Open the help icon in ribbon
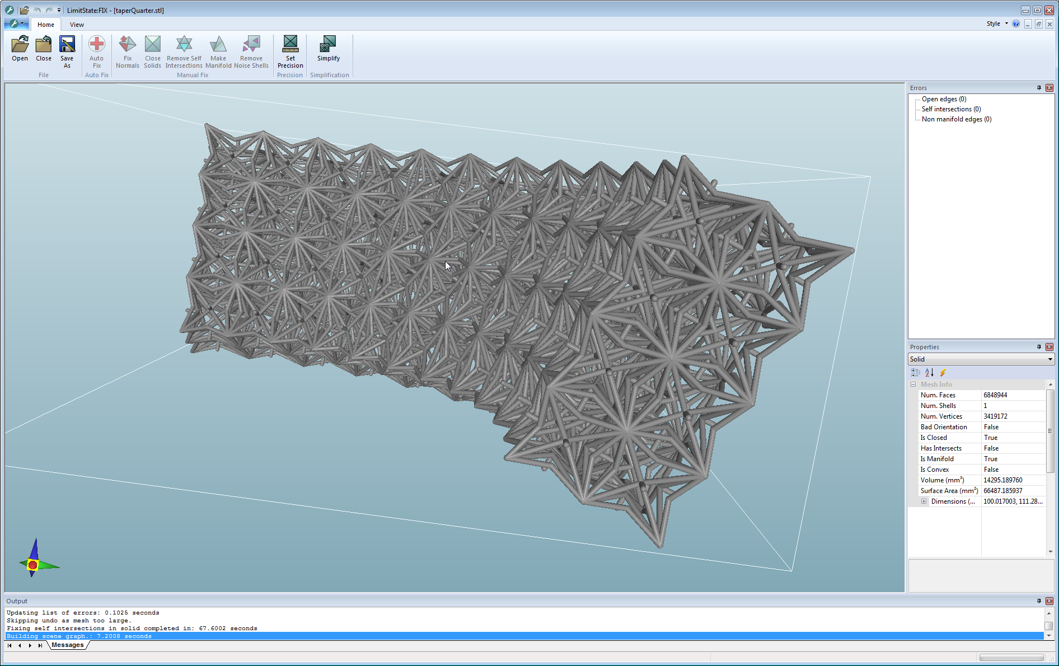Image resolution: width=1059 pixels, height=666 pixels. click(x=1016, y=24)
